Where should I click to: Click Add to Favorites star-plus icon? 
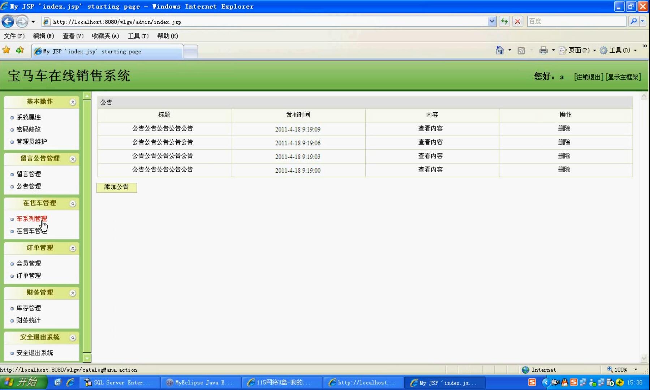(20, 50)
